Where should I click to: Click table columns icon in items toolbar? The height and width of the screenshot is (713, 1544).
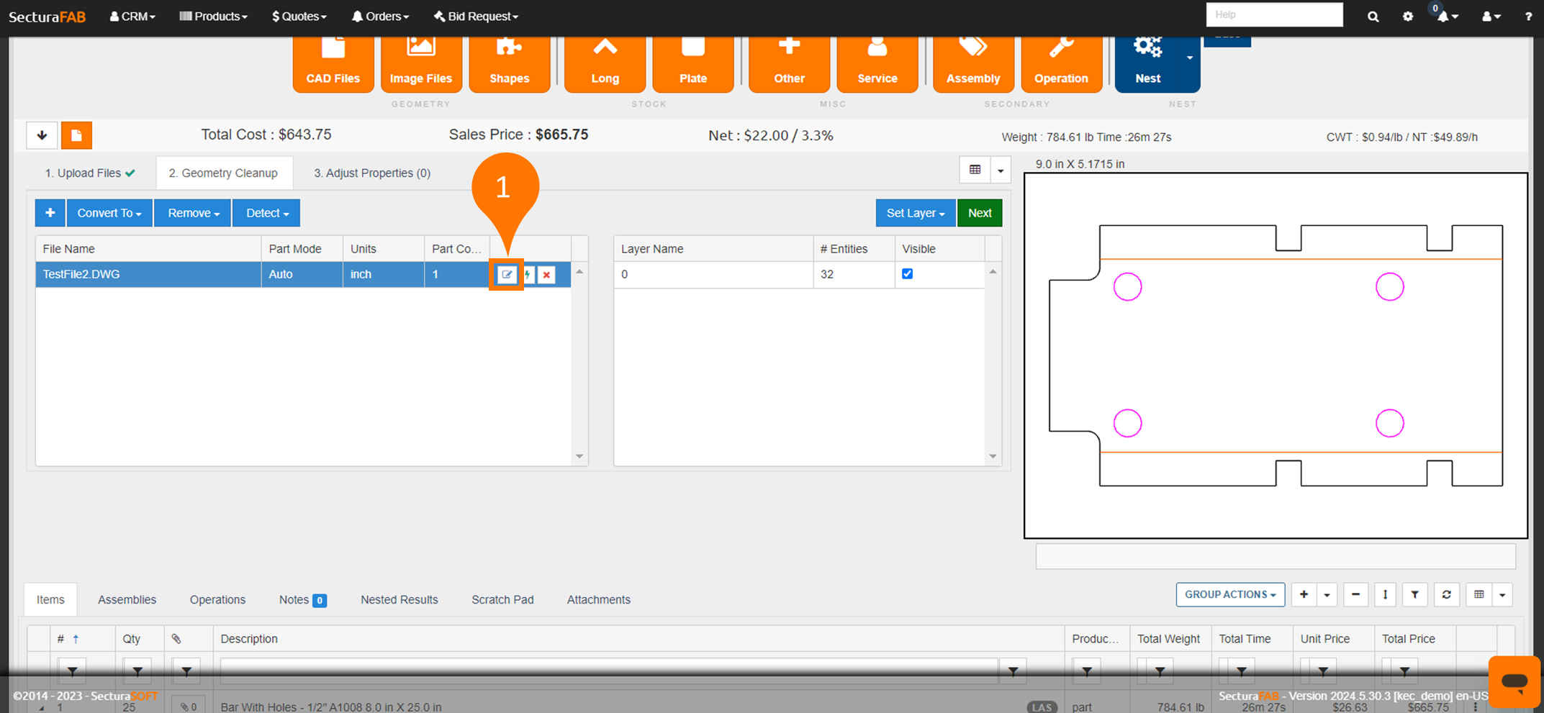pos(1478,594)
